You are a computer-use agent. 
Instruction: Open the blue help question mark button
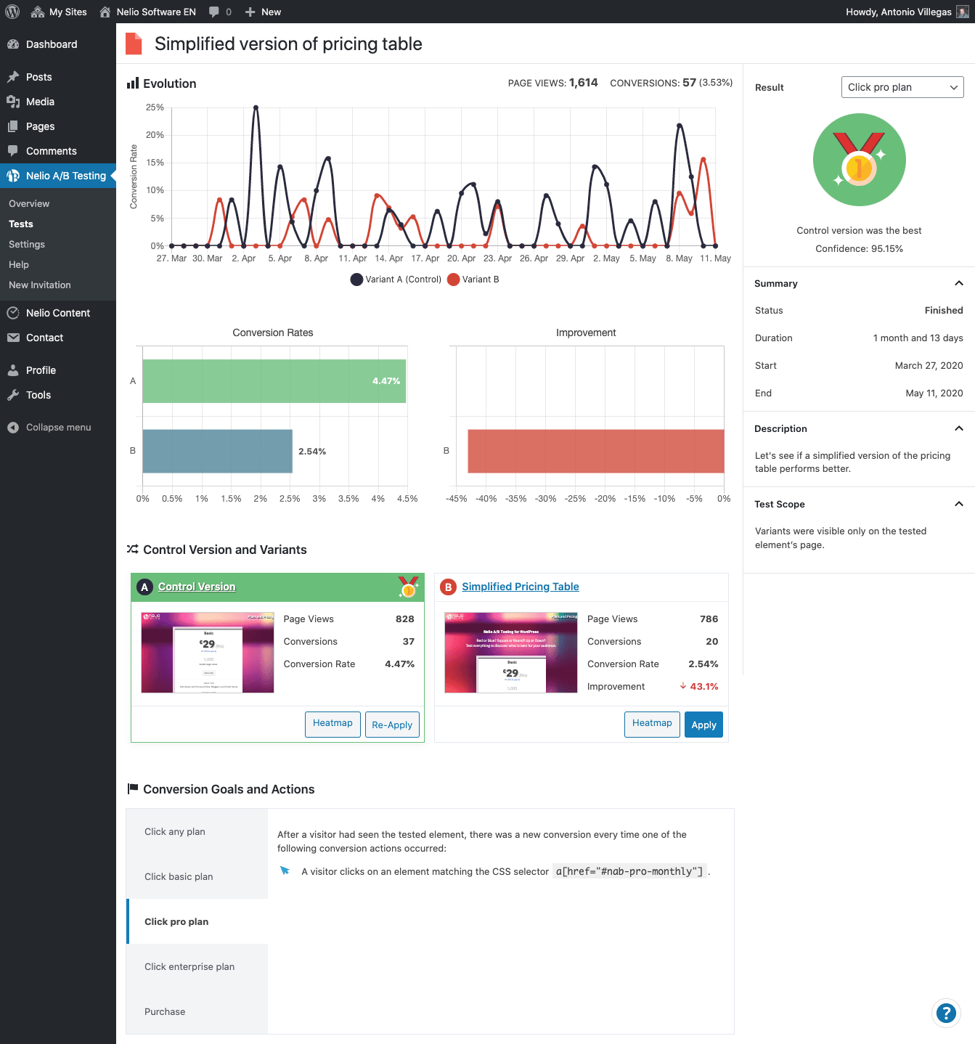coord(947,1013)
